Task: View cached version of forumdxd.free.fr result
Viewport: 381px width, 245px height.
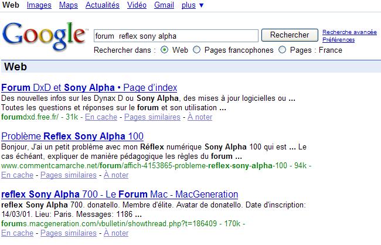Action: (x=101, y=117)
